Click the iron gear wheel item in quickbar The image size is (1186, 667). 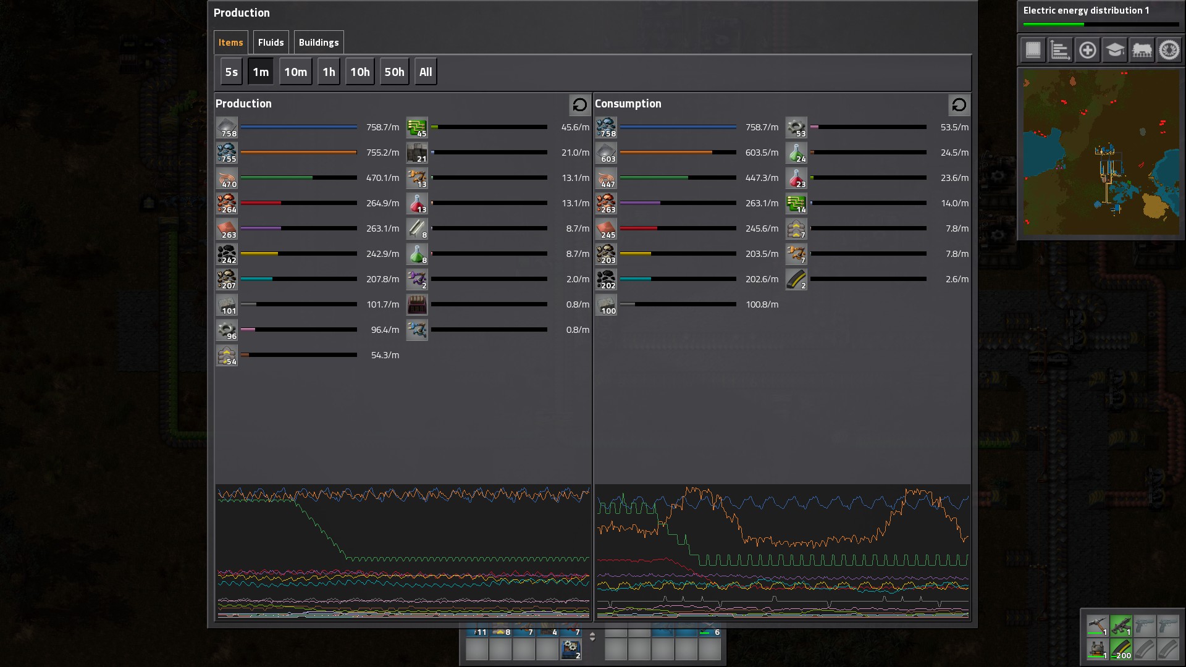pos(571,649)
